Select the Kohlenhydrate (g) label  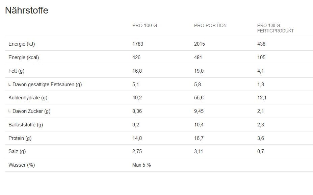click(28, 98)
